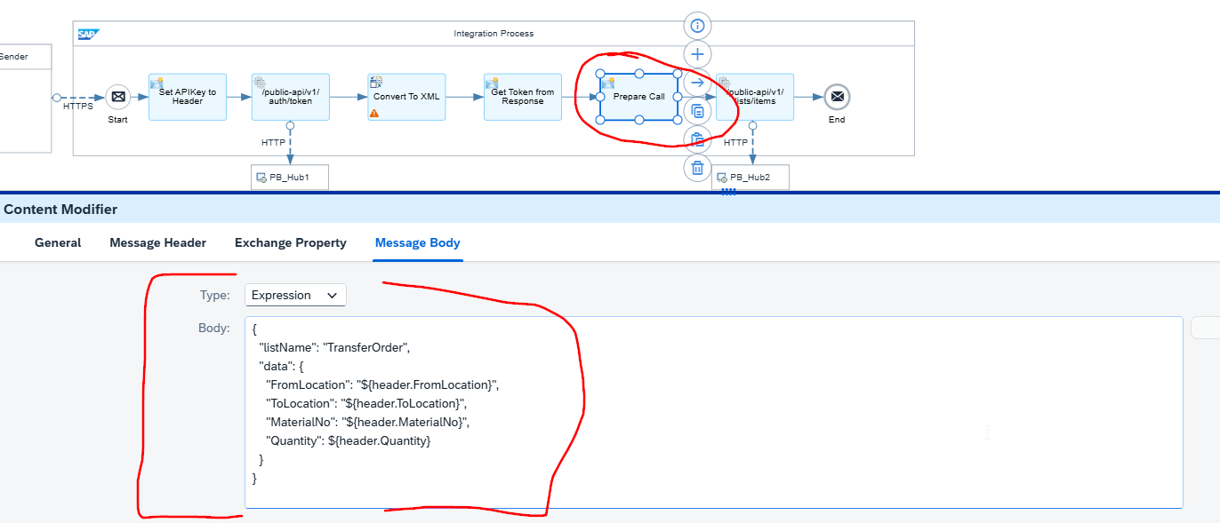The height and width of the screenshot is (523, 1220).
Task: Delete step using the trash icon
Action: pos(698,167)
